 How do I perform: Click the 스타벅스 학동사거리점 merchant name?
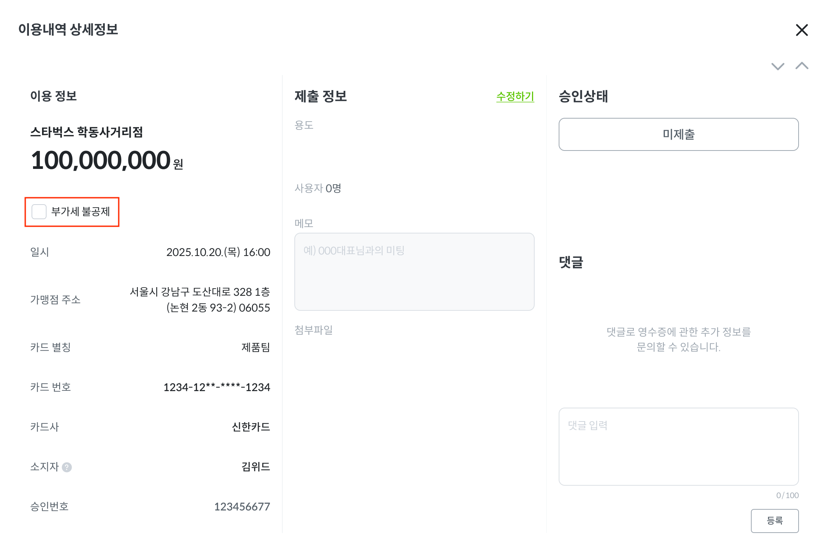point(86,132)
